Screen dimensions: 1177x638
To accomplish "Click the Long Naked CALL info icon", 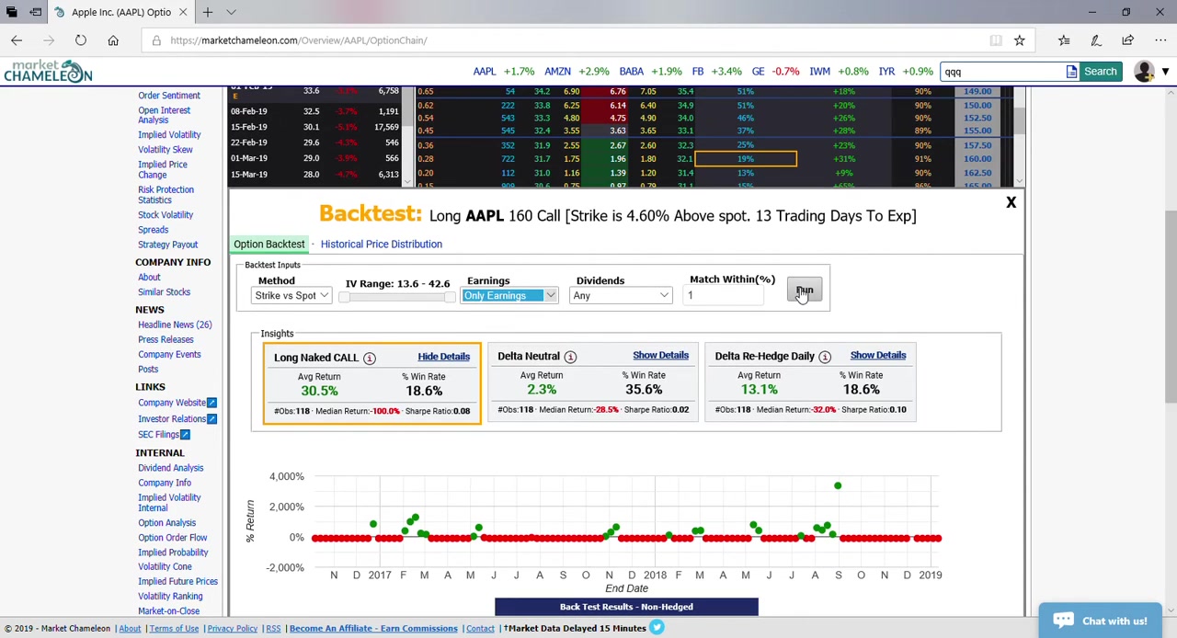I will click(x=369, y=358).
